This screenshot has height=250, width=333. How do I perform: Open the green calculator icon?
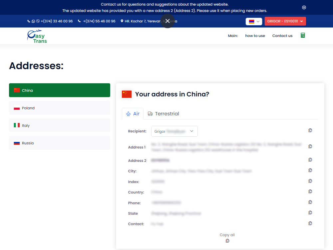pos(303,35)
